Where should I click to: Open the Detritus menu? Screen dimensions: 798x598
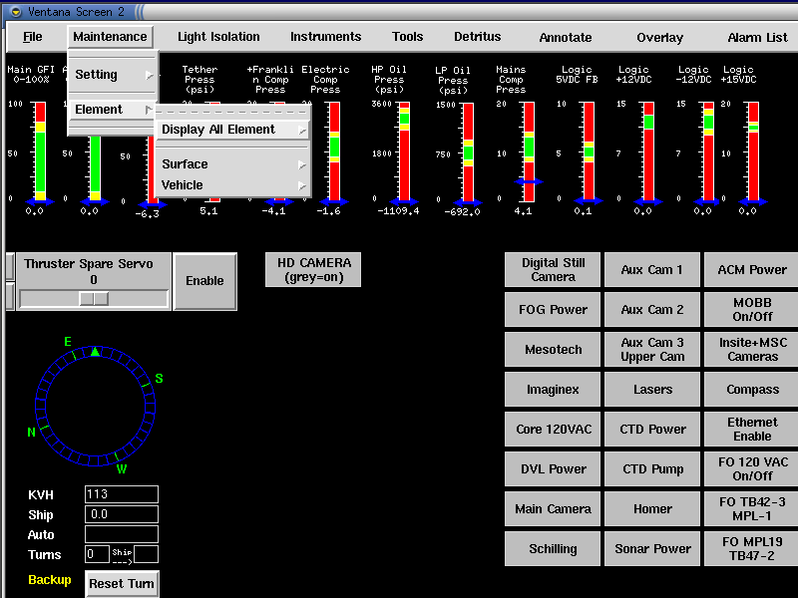pos(478,37)
